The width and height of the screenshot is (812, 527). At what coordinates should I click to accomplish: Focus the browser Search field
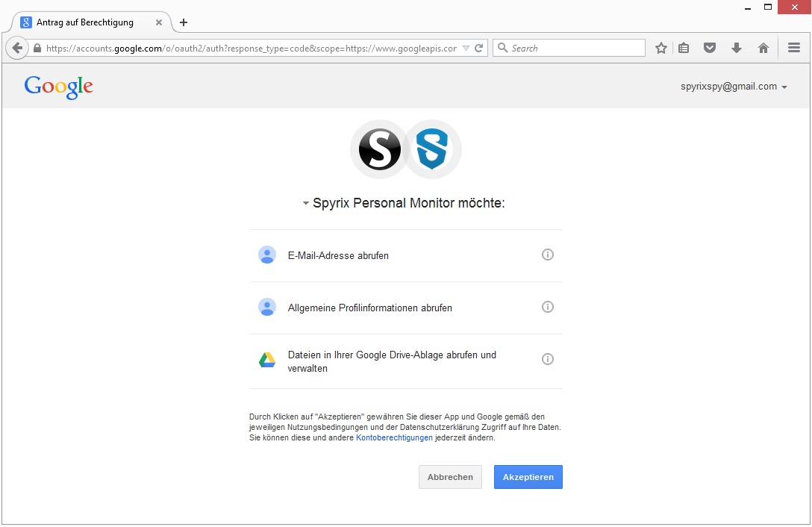pos(569,48)
